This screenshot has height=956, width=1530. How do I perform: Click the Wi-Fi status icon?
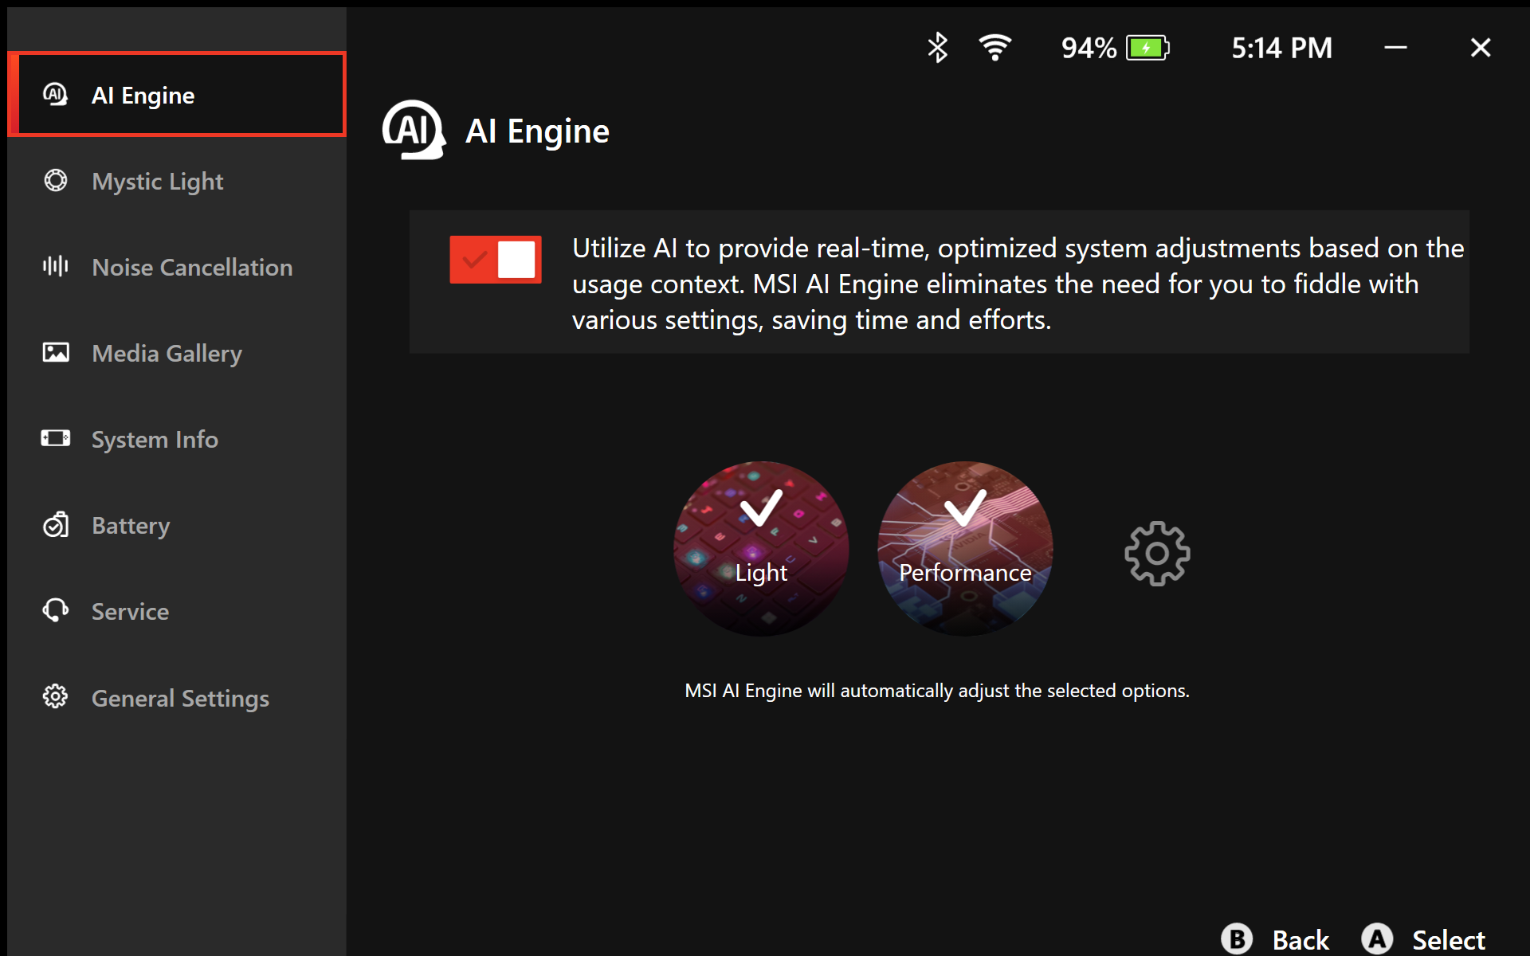pyautogui.click(x=995, y=48)
